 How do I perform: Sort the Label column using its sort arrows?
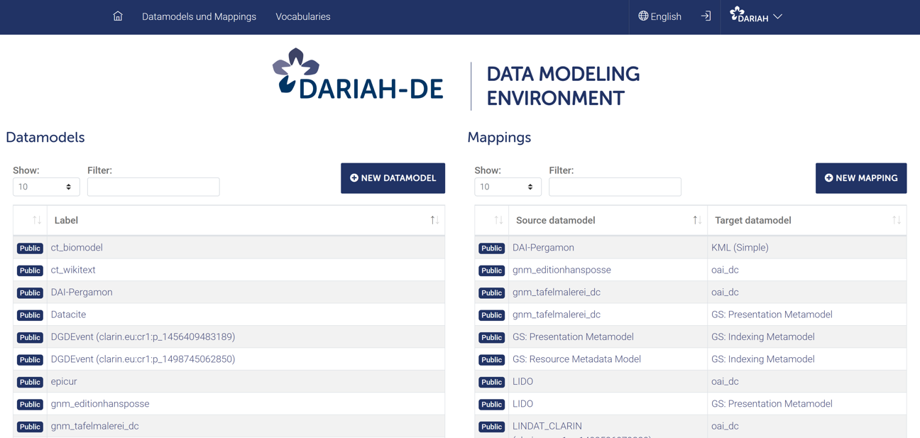click(434, 220)
